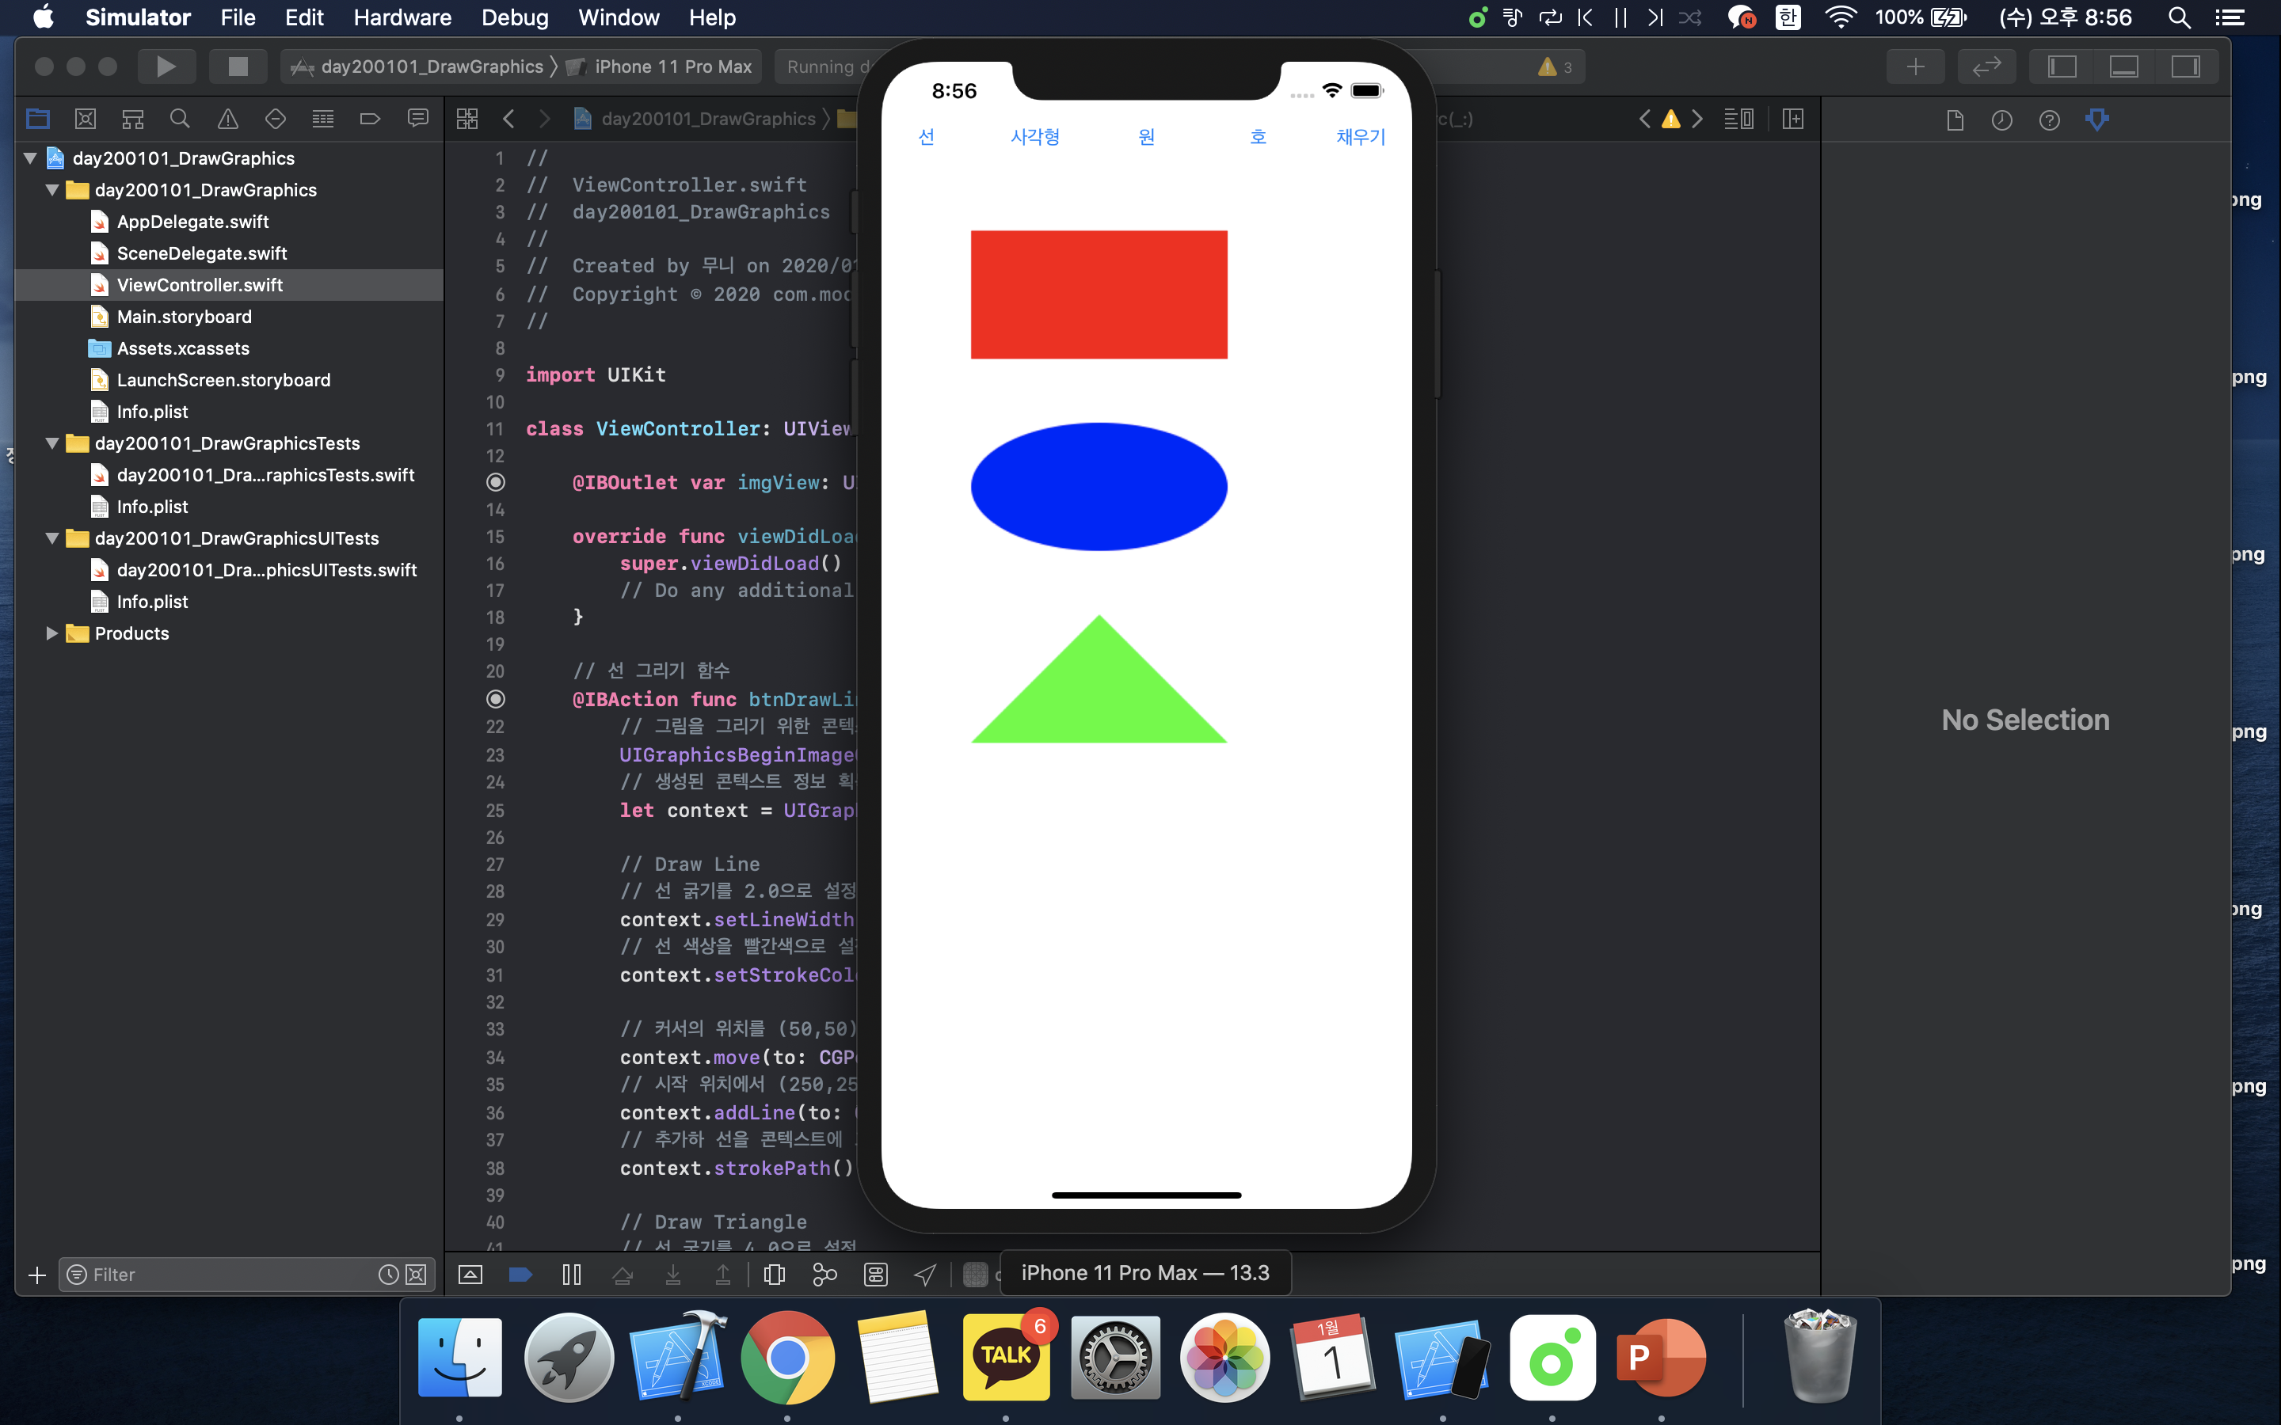Viewport: 2281px width, 1425px height.
Task: Open the Find navigator magnifier icon
Action: click(179, 119)
